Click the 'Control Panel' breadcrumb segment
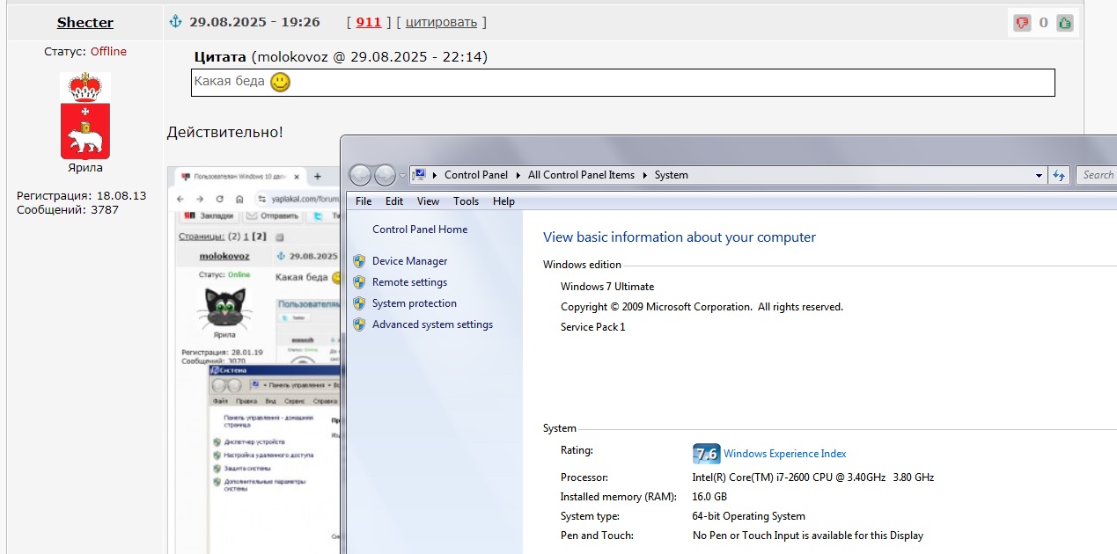 (476, 175)
